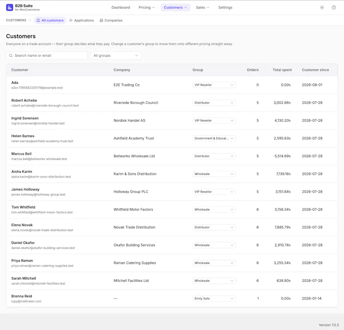This screenshot has width=344, height=330.
Task: Click the name Elena Novak
Action: [22, 225]
